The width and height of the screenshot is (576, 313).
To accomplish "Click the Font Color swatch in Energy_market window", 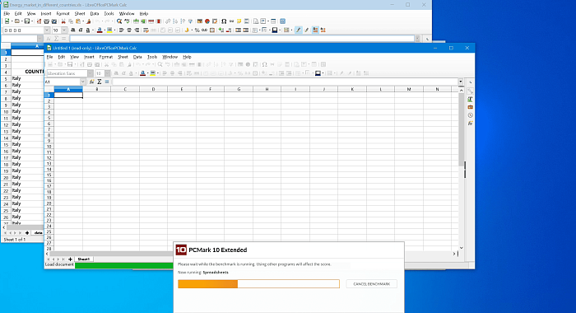I will pos(100,30).
